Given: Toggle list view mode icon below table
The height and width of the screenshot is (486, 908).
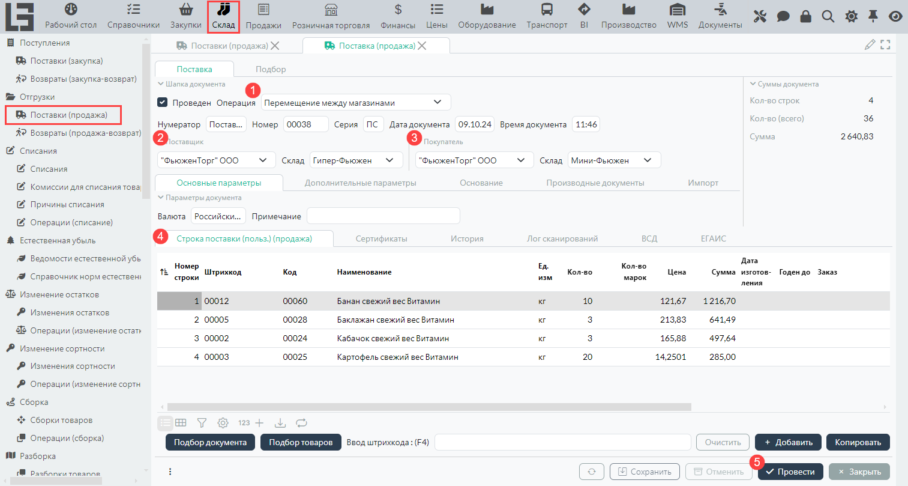Looking at the screenshot, I should 166,423.
